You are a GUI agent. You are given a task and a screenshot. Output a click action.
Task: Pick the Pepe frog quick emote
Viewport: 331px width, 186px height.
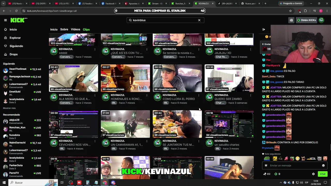267,158
